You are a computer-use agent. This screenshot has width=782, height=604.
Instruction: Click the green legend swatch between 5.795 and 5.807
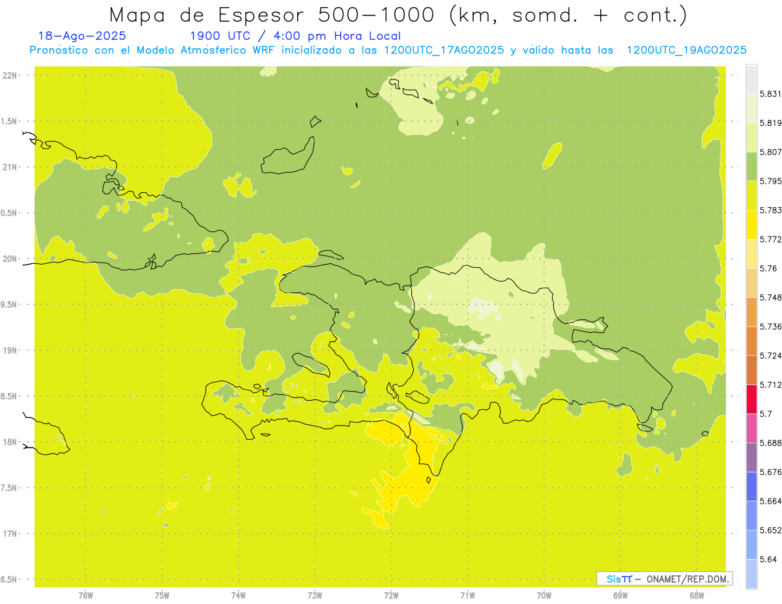pyautogui.click(x=751, y=166)
